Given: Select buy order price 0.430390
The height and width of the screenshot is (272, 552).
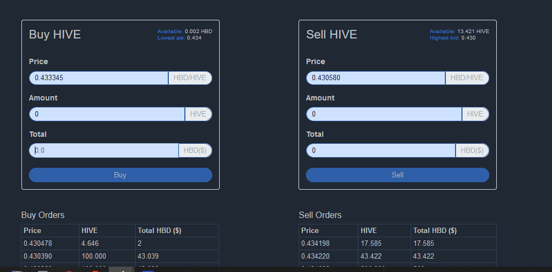Looking at the screenshot, I should [38, 256].
